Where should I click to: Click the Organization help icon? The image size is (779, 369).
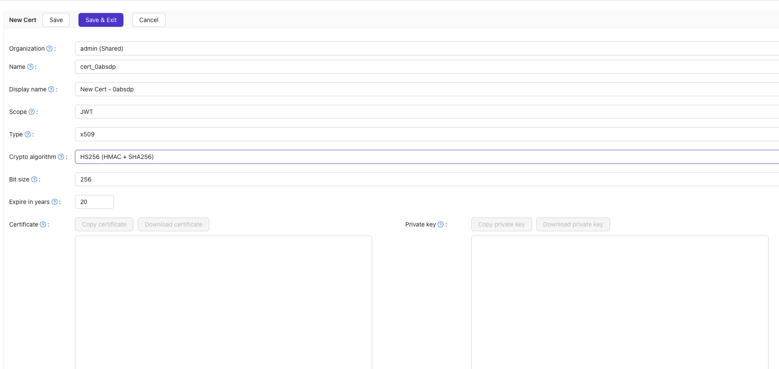point(49,49)
